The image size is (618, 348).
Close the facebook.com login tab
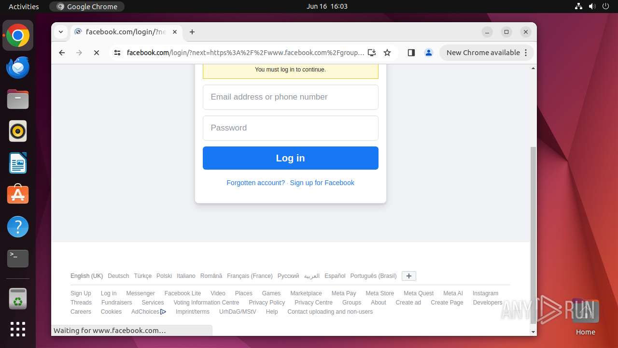[x=175, y=32]
